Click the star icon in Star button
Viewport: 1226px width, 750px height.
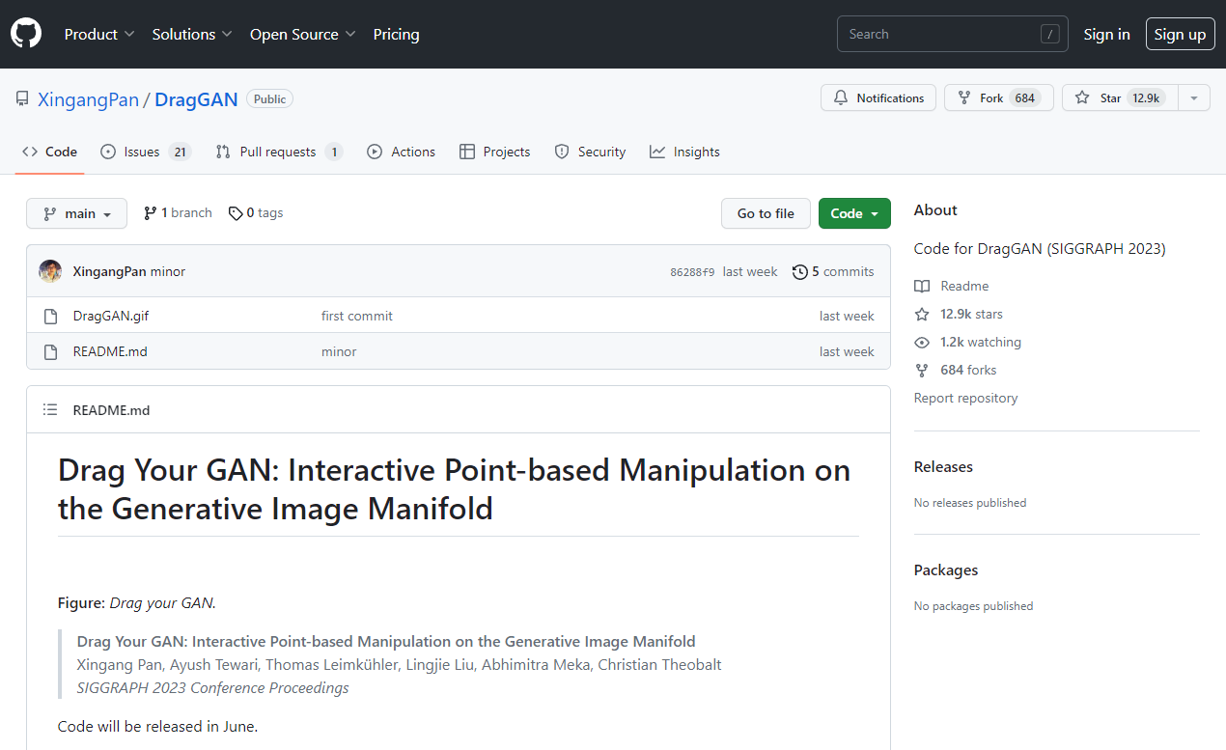click(1082, 98)
